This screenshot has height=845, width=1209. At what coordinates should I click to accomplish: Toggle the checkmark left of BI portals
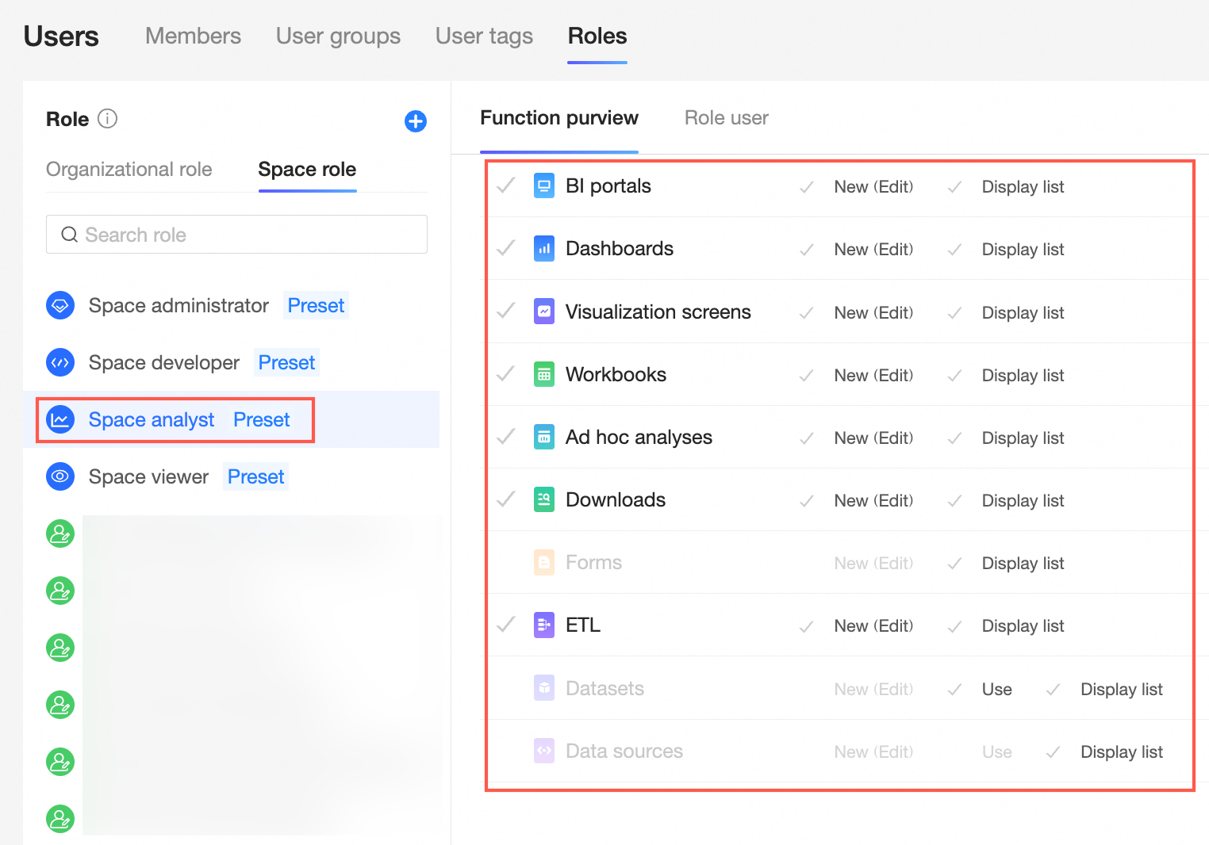[506, 186]
